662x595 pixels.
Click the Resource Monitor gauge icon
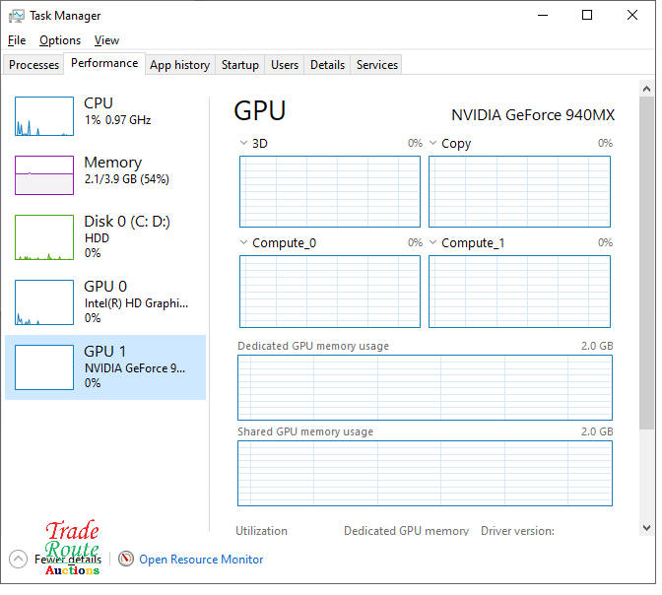(x=126, y=559)
